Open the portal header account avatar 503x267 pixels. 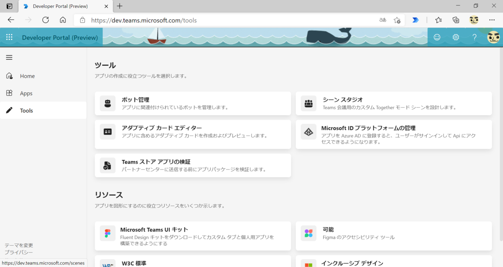tap(493, 37)
